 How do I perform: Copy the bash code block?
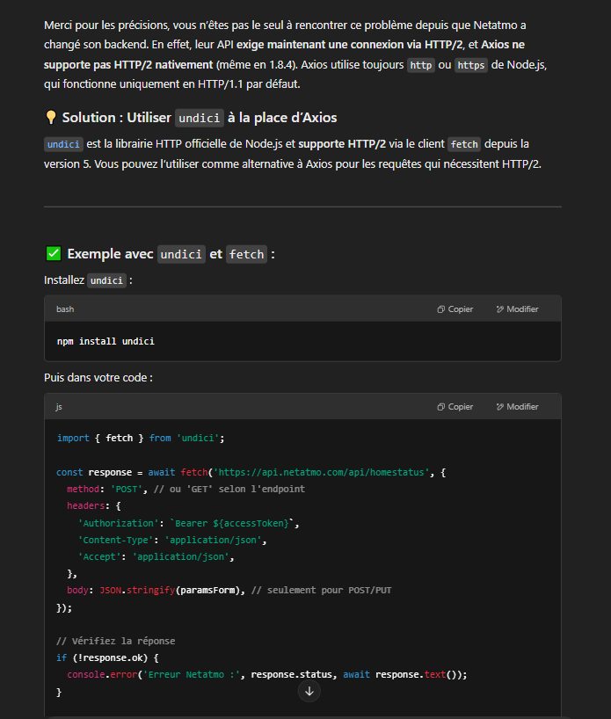click(x=455, y=309)
